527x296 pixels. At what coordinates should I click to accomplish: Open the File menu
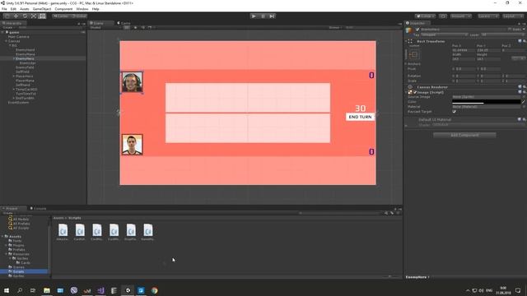(4, 9)
